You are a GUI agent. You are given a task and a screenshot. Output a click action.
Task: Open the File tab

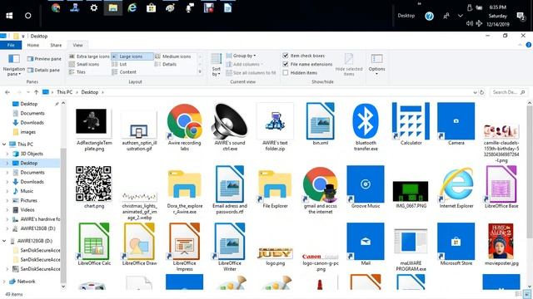point(11,45)
